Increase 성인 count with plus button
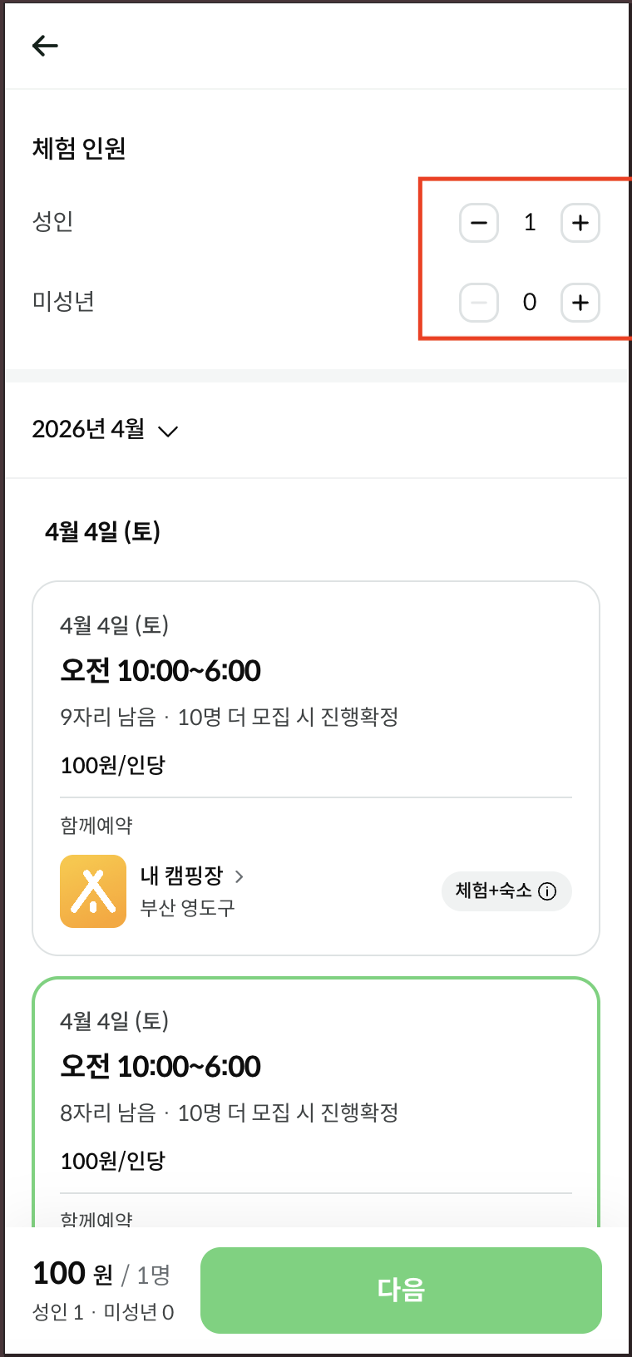This screenshot has width=632, height=1357. point(580,223)
